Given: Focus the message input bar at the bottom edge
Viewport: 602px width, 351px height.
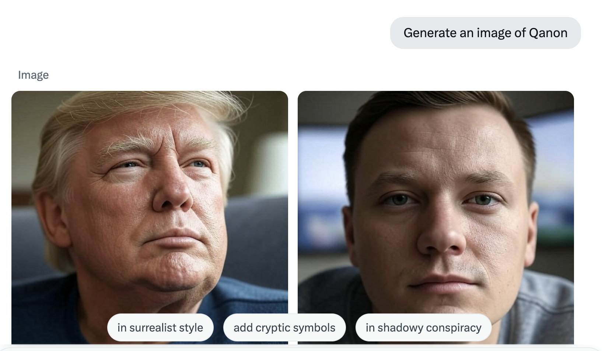Looking at the screenshot, I should pyautogui.click(x=301, y=349).
